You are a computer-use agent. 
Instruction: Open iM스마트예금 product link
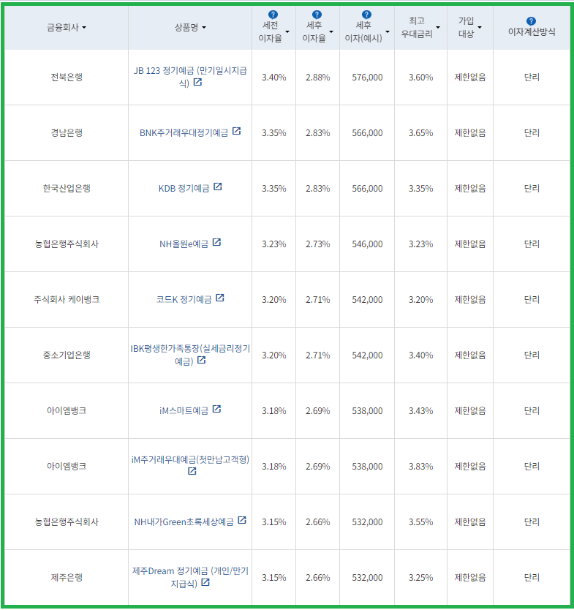[x=184, y=411]
